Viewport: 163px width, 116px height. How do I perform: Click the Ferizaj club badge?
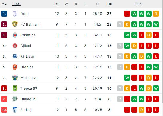[x=15, y=110]
